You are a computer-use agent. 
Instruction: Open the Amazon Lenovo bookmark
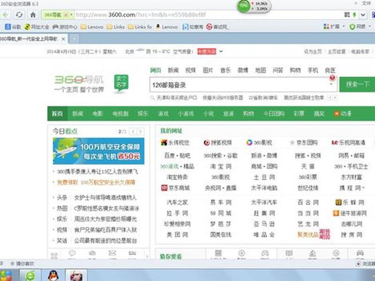[167, 27]
